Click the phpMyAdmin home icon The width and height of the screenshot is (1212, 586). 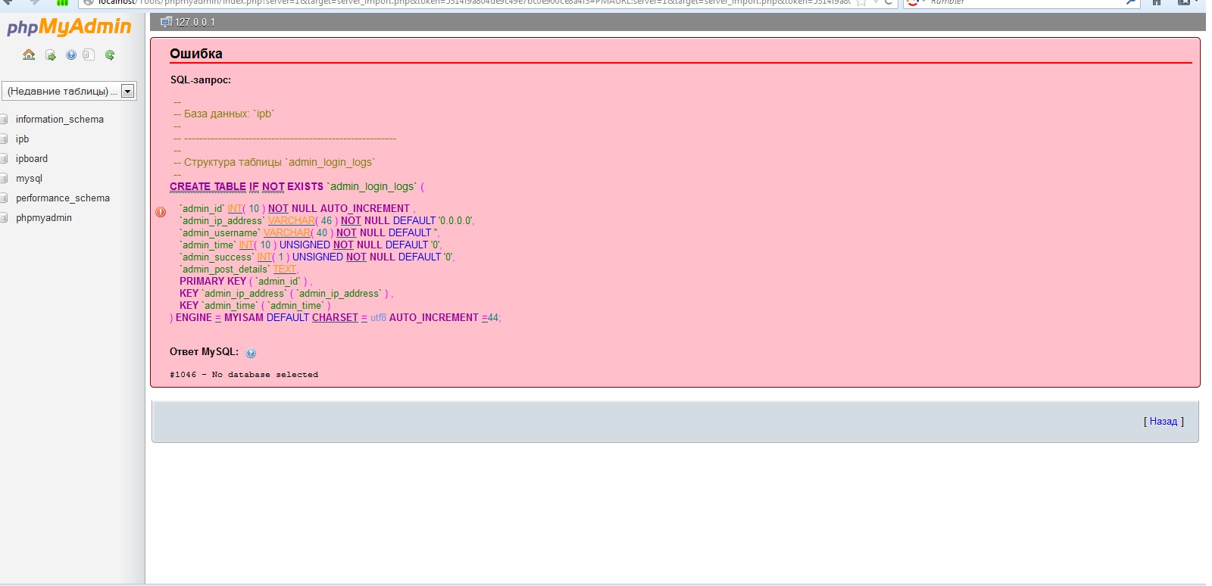click(29, 55)
